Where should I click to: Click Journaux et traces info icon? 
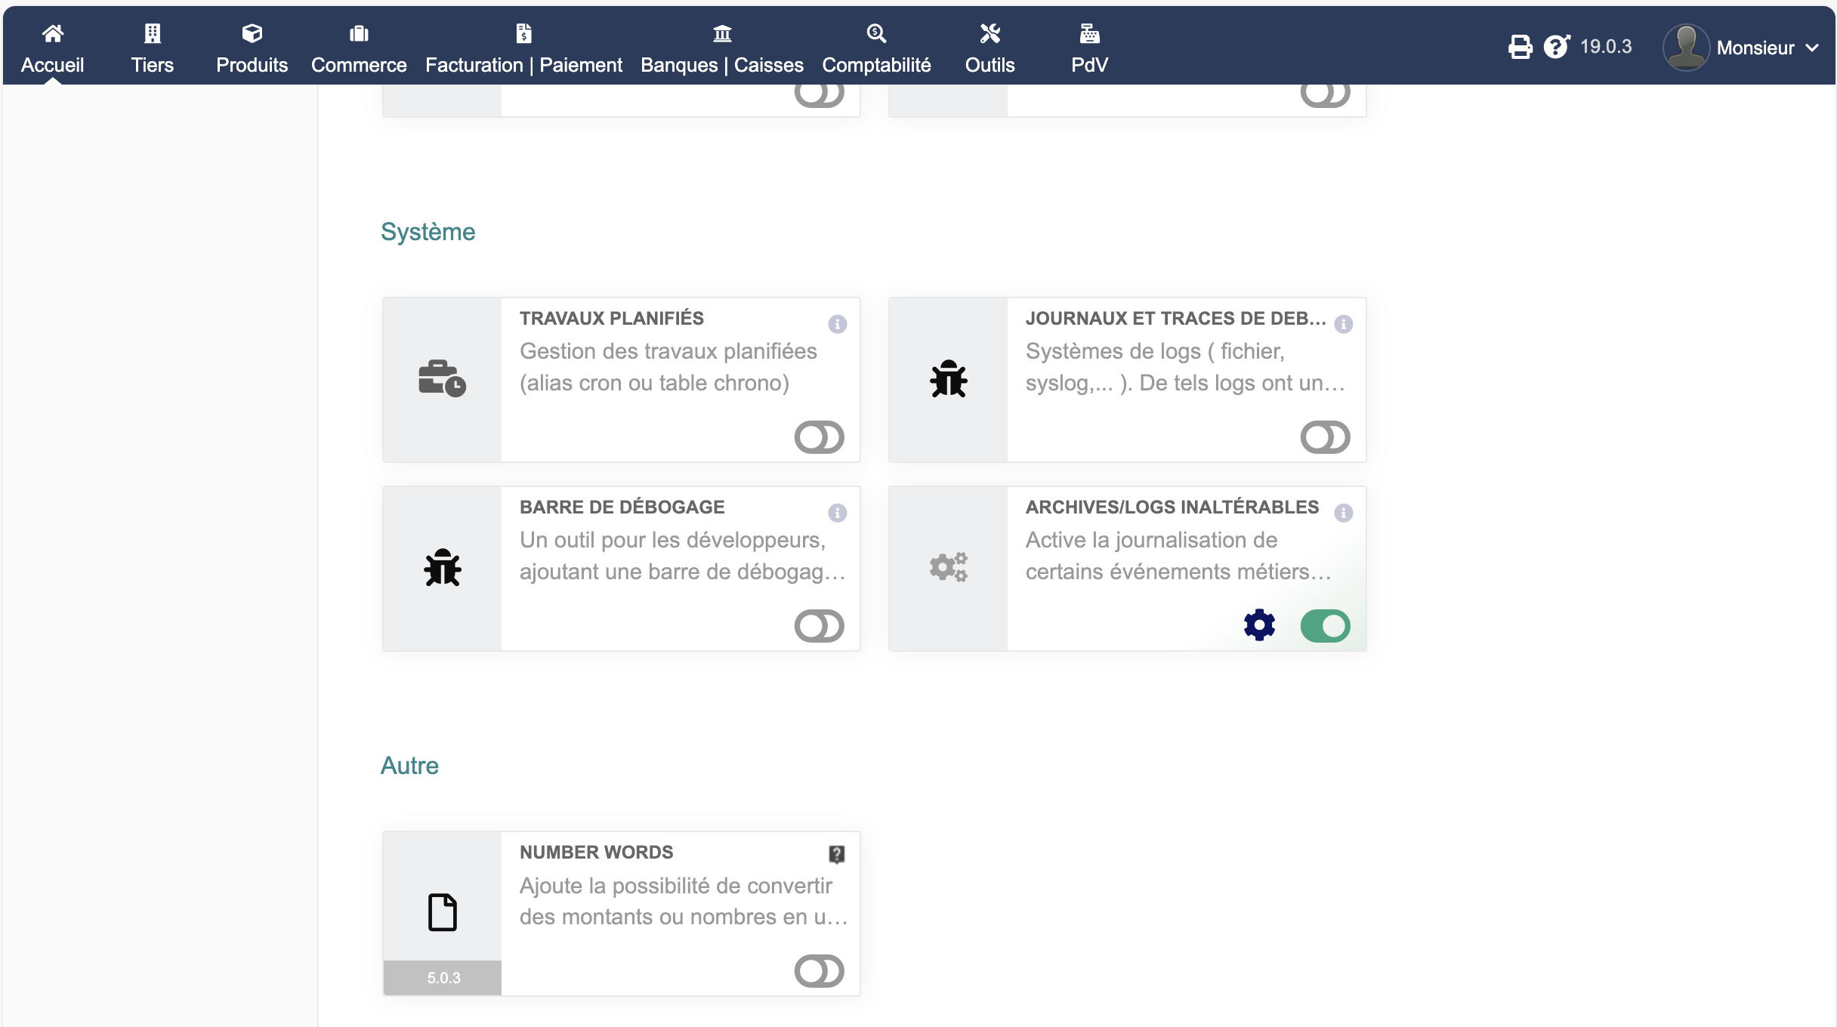click(x=1343, y=325)
